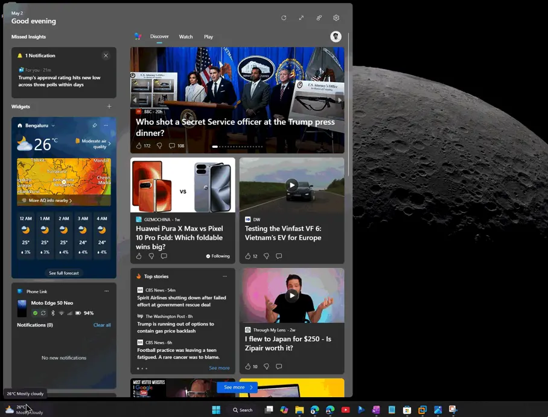Open Moderate air quality details chevron

(x=109, y=143)
